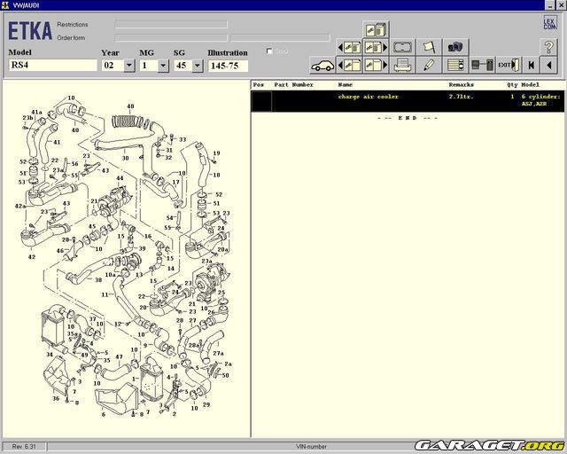Toggle the checkbox next to Illustration field
Screen dimensions: 567x454
coord(270,51)
